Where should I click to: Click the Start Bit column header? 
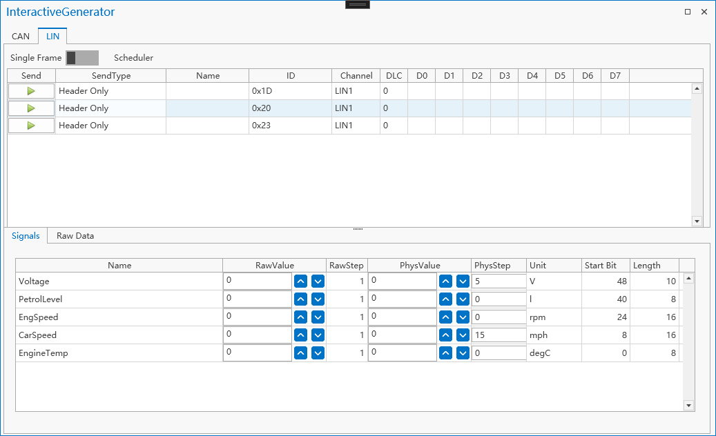(x=601, y=266)
